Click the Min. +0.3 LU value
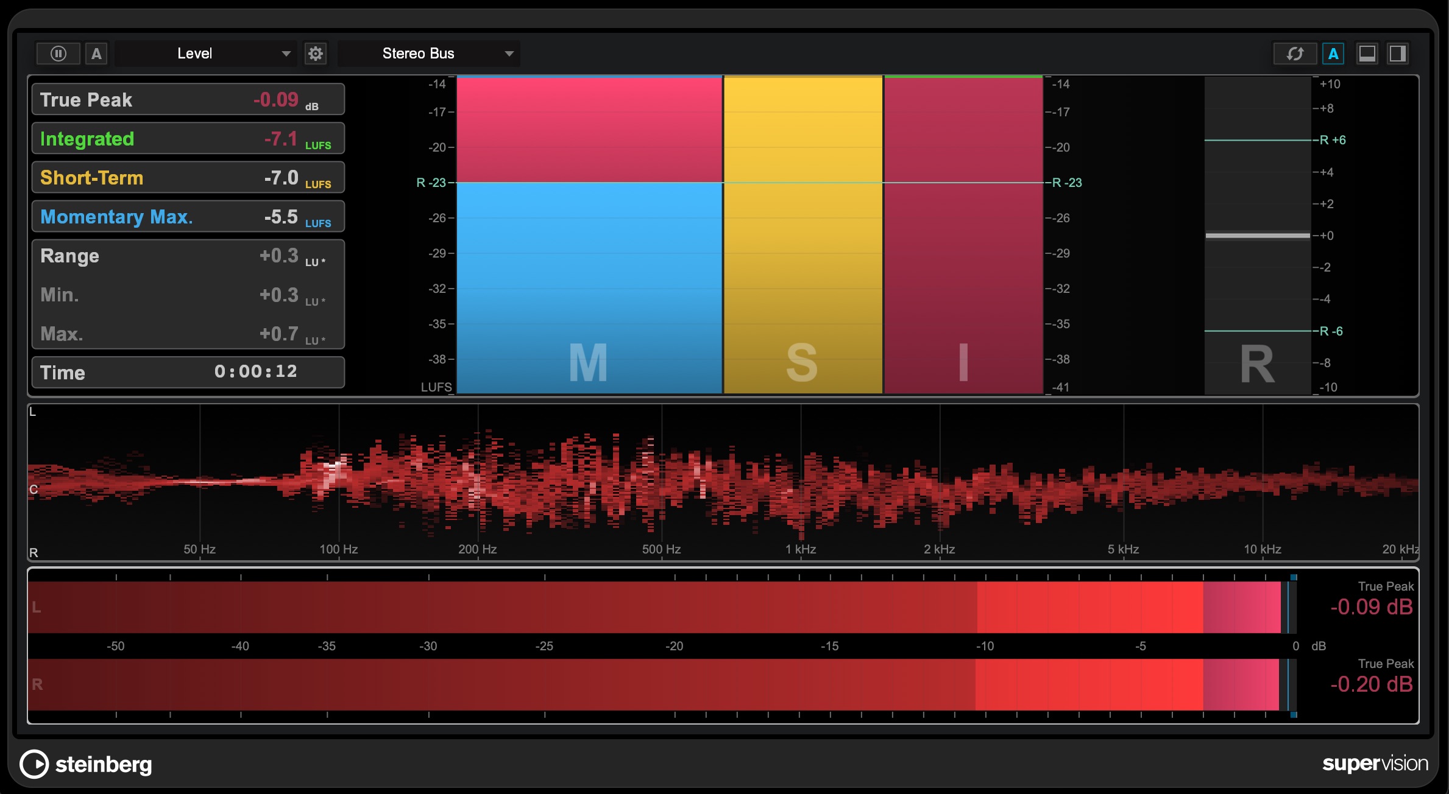1449x794 pixels. (x=279, y=295)
